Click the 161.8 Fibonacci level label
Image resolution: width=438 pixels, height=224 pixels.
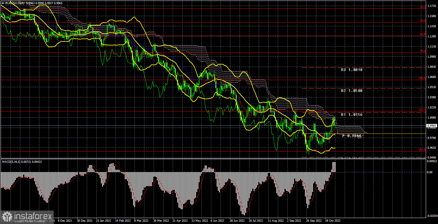pos(422,149)
